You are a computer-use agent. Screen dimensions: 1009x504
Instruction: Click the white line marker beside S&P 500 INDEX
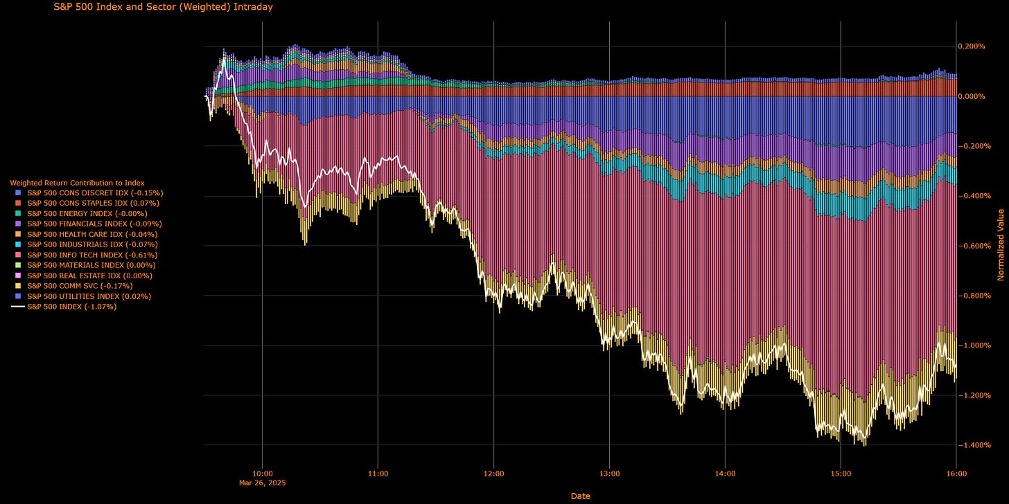(x=18, y=306)
